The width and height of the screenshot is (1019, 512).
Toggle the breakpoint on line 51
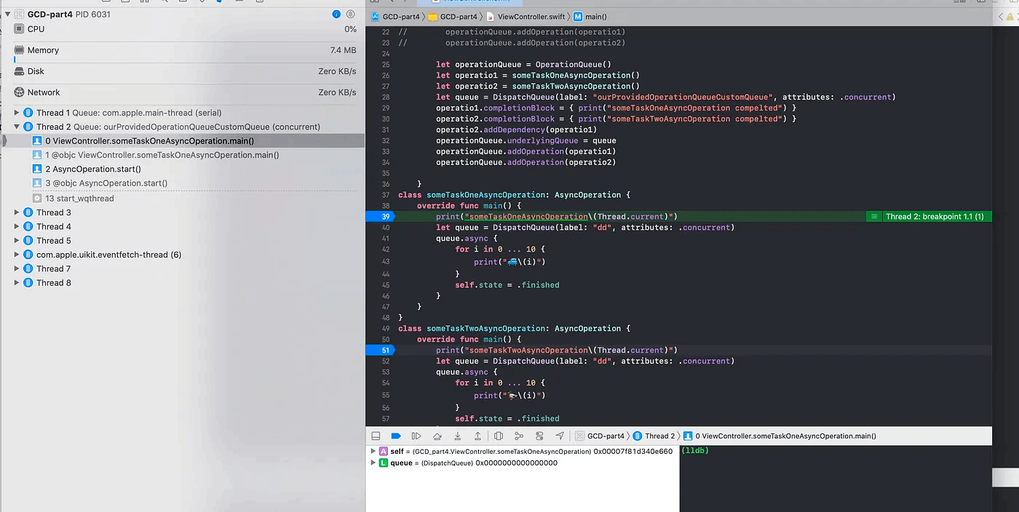coord(381,350)
